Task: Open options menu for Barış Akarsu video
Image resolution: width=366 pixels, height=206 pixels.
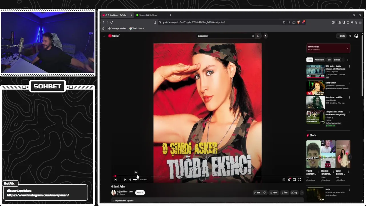Action: (349, 98)
